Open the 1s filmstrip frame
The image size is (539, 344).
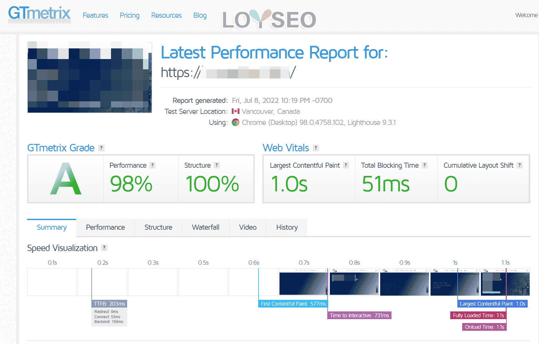[455, 282]
